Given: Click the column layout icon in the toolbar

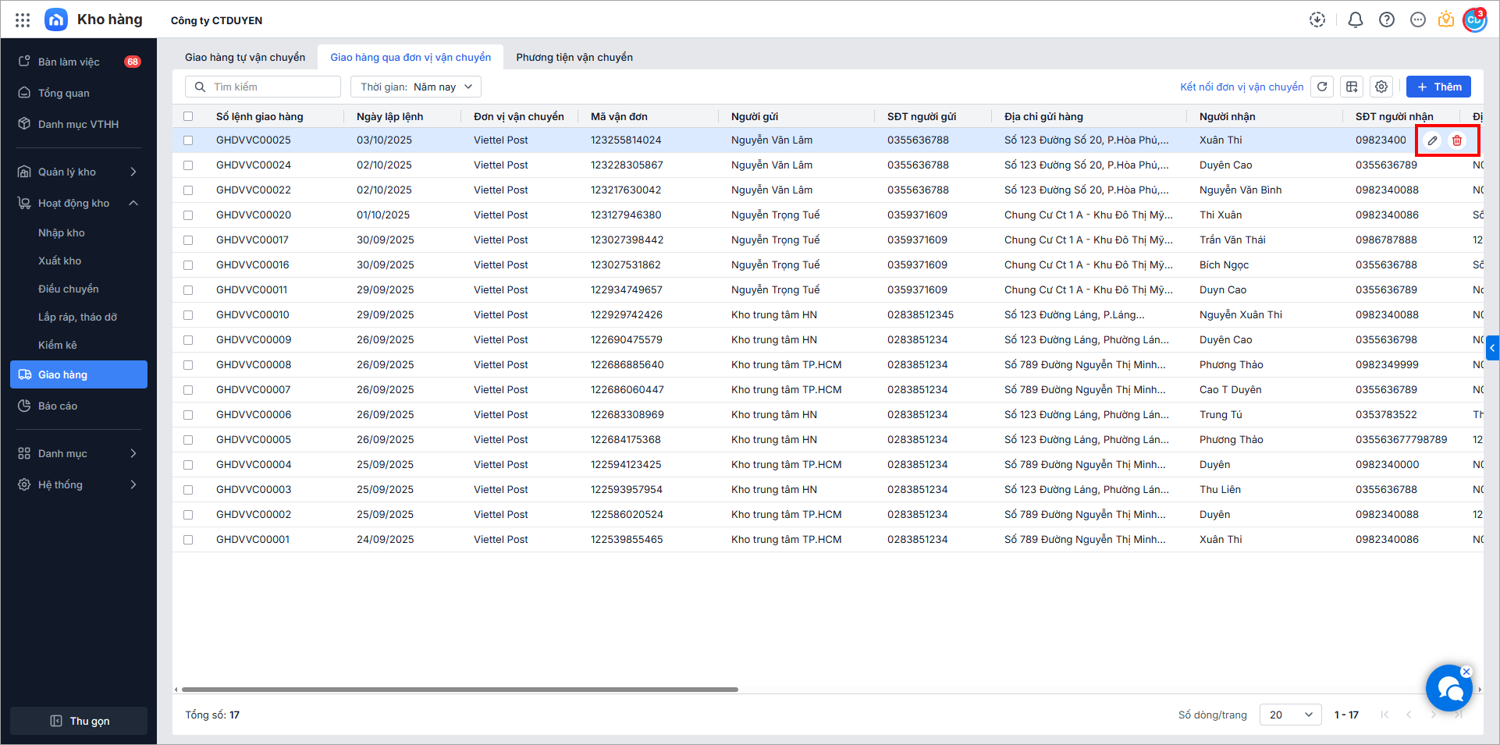Looking at the screenshot, I should pos(1352,87).
